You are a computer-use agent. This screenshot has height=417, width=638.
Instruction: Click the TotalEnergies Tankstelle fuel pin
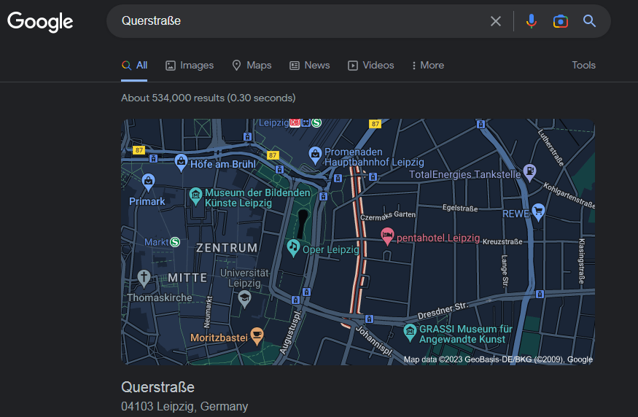click(x=529, y=173)
